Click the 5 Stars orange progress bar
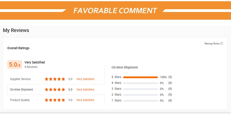Viewport: 231px width, 119px height. pos(140,77)
